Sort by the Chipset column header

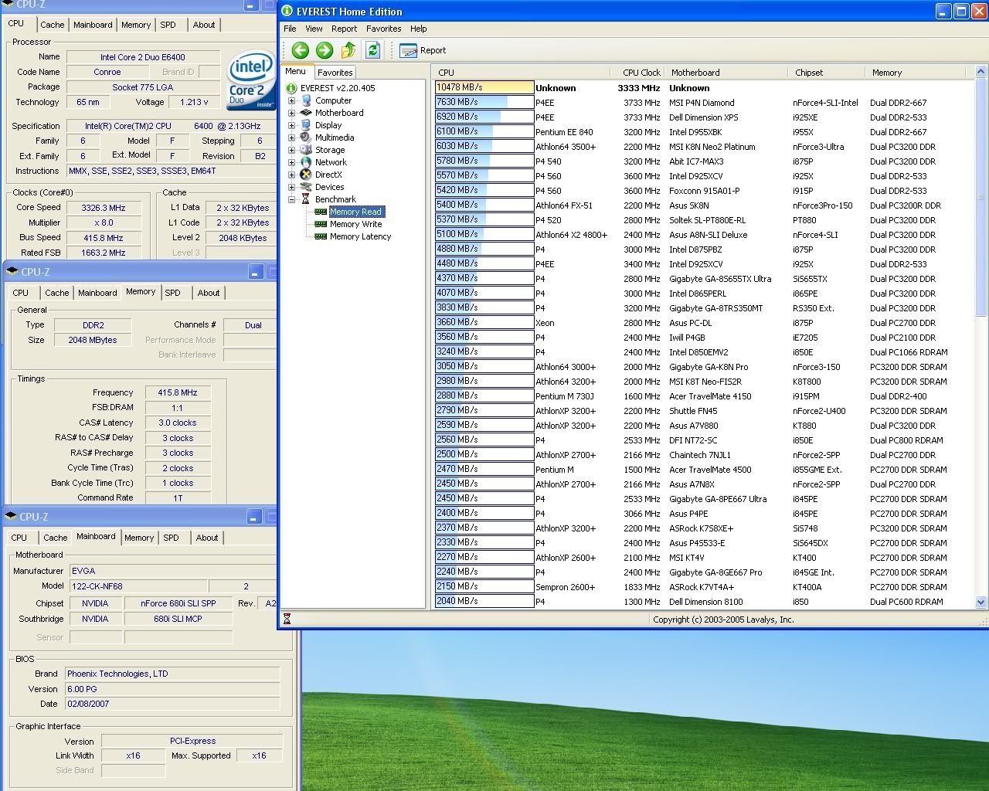827,73
